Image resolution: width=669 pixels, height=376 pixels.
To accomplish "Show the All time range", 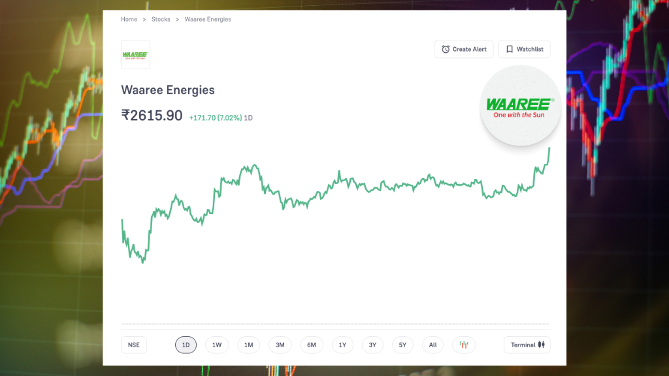I will [x=432, y=345].
